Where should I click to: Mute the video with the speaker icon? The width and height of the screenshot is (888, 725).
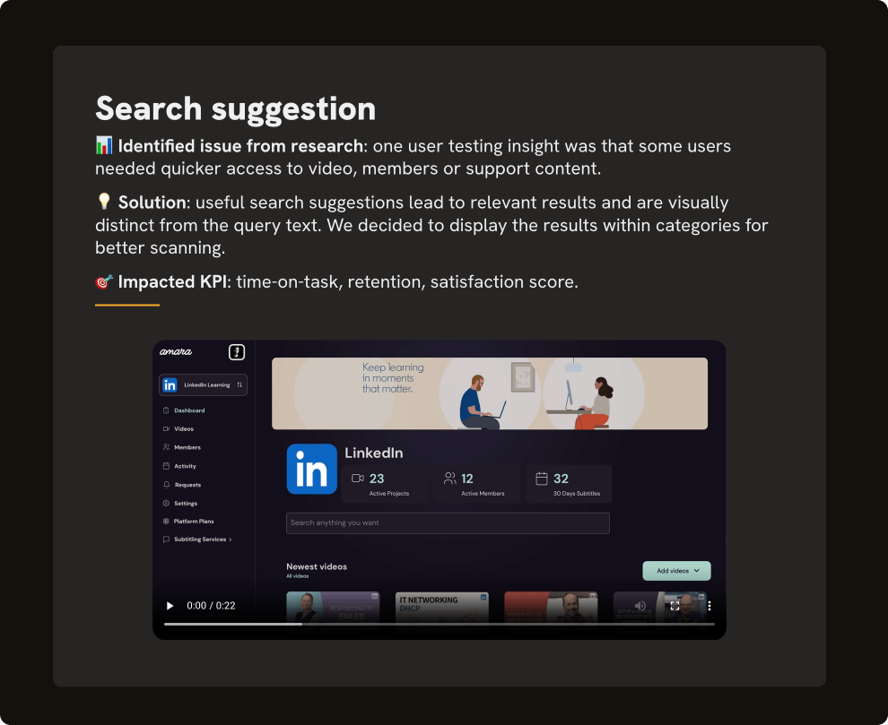pyautogui.click(x=640, y=606)
